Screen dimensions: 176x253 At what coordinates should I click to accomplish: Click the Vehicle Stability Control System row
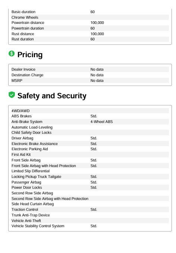[90, 226]
